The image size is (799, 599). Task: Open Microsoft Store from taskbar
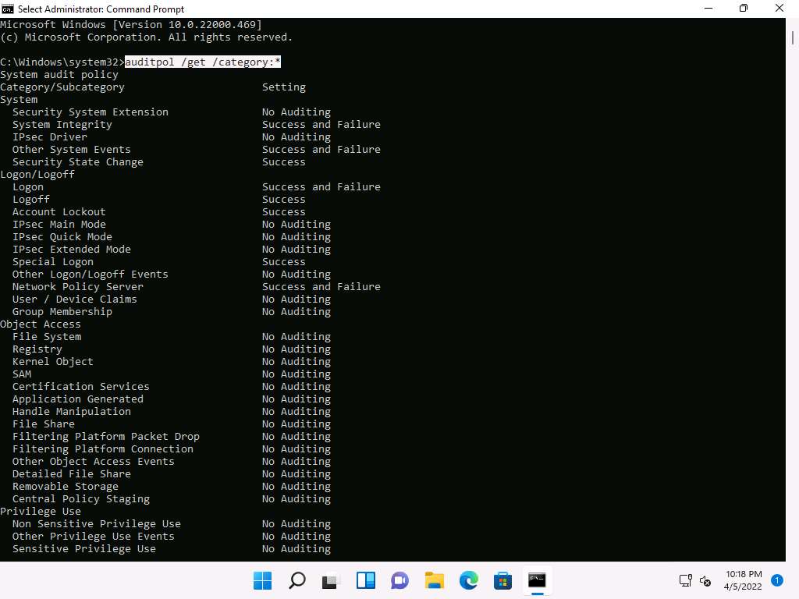503,580
